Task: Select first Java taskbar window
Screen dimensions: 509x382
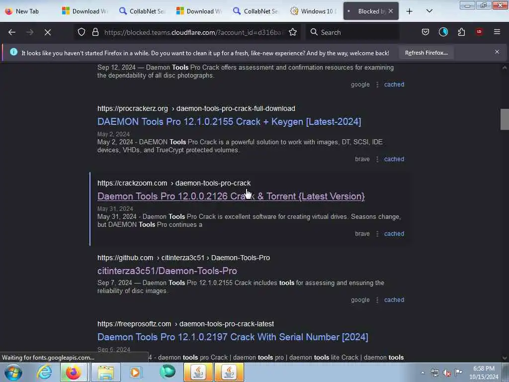Action: click(198, 372)
